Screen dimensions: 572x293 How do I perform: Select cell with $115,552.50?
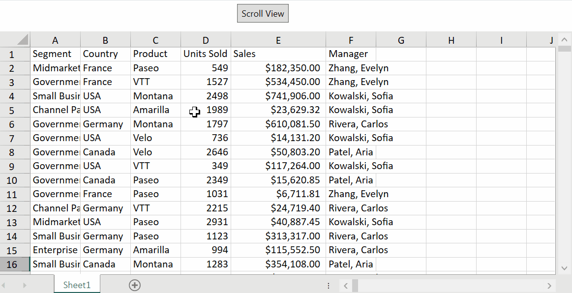click(x=278, y=250)
